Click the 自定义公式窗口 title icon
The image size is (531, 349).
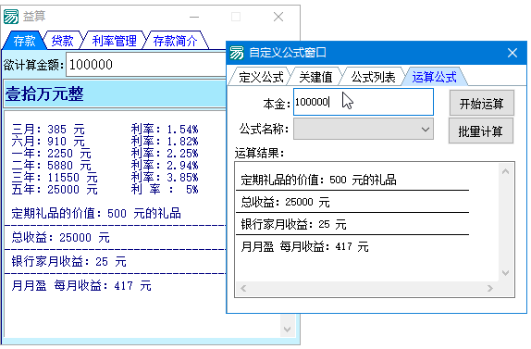coord(237,53)
